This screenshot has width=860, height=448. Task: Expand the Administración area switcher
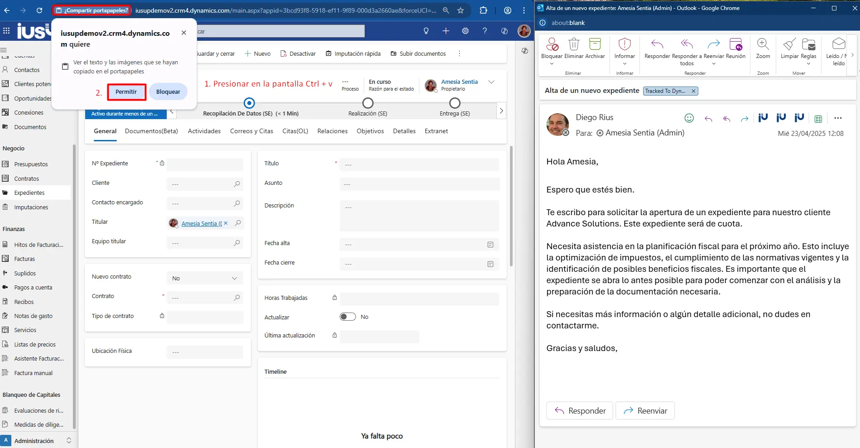[x=69, y=440]
